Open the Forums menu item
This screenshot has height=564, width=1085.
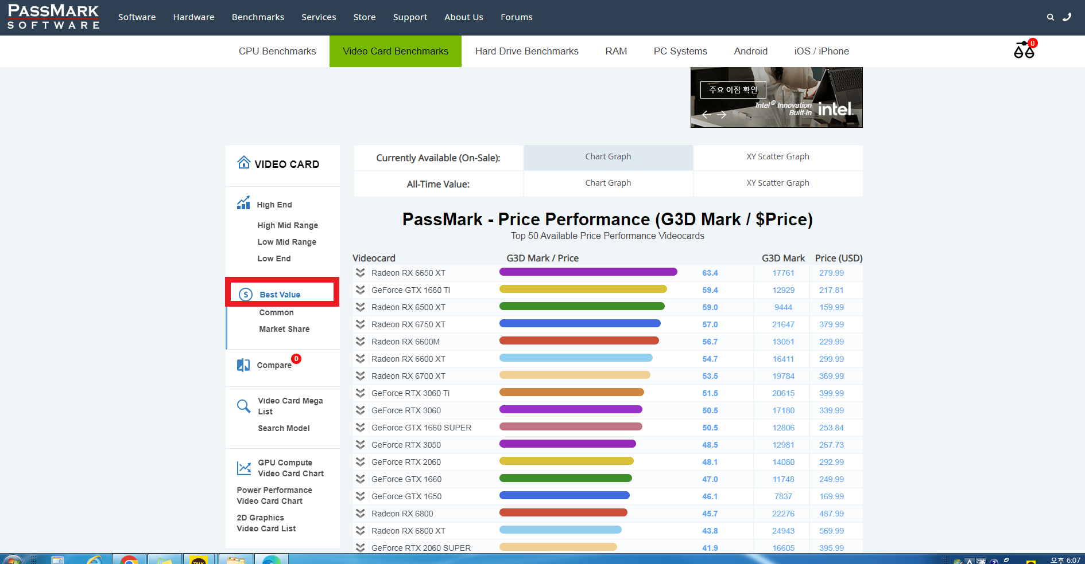tap(517, 17)
